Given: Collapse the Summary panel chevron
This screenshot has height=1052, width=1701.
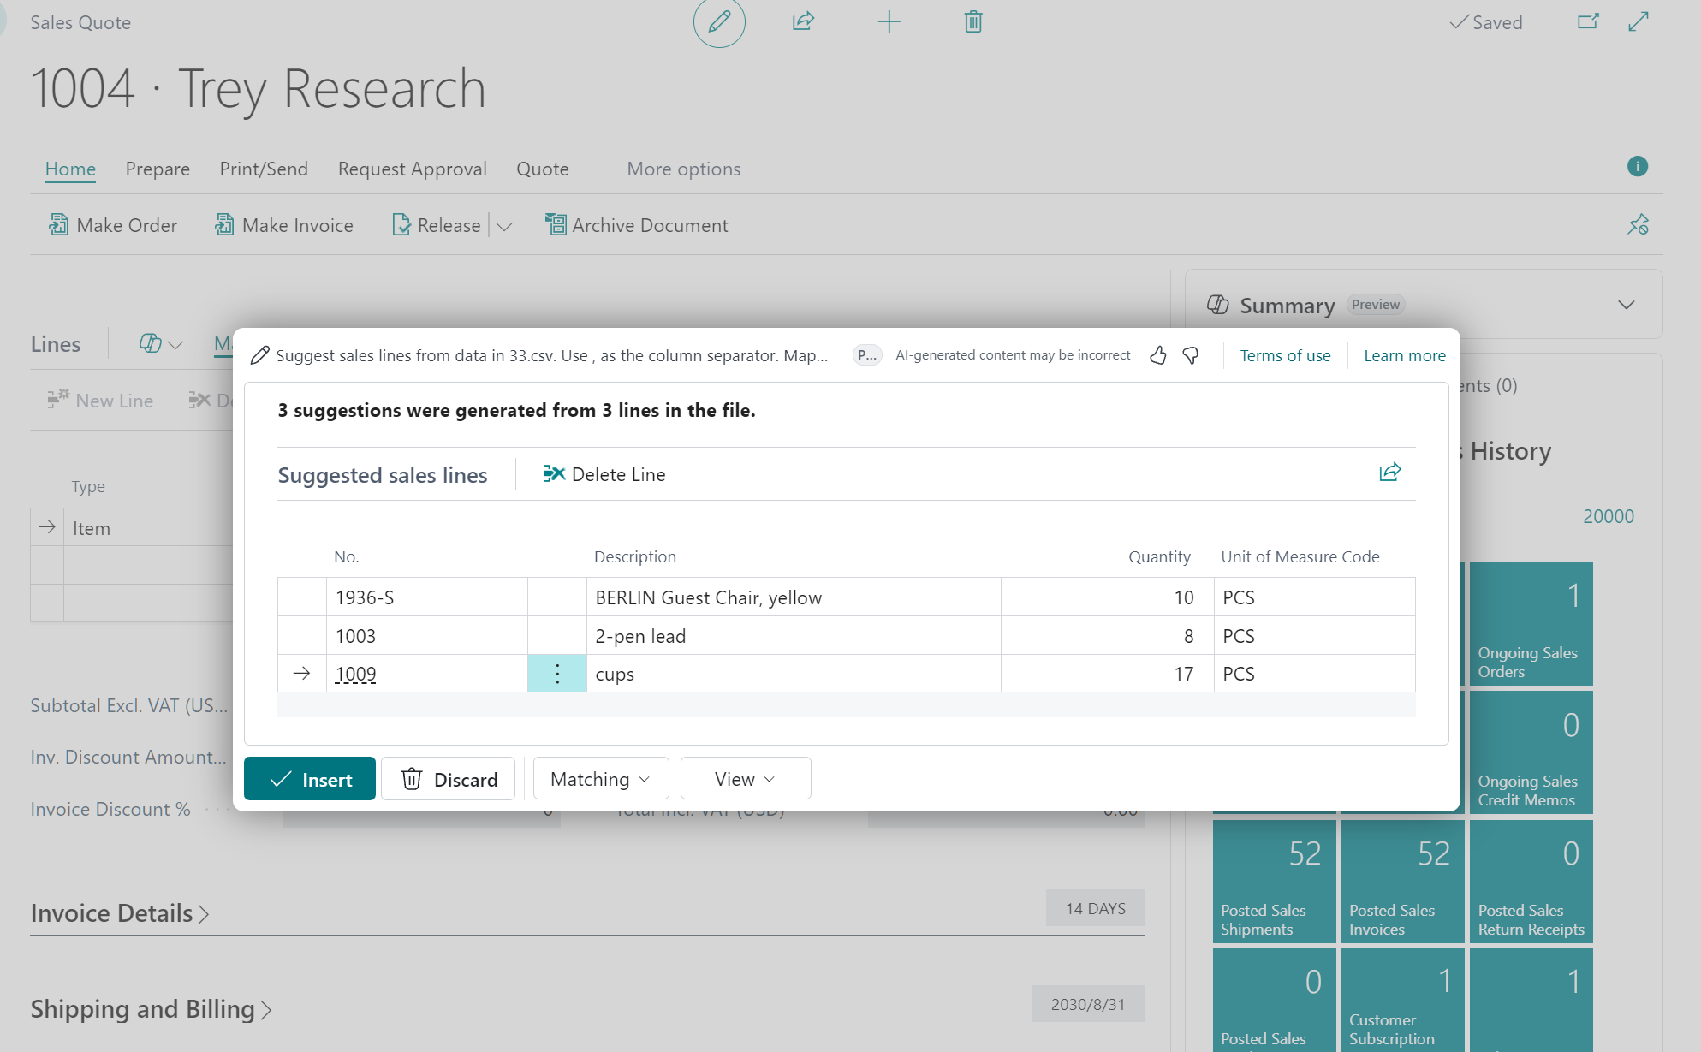Looking at the screenshot, I should (x=1626, y=306).
